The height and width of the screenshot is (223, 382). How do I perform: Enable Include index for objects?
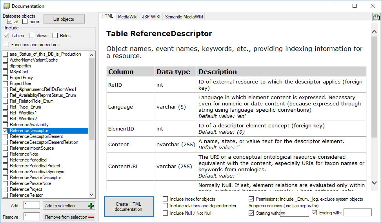[165, 199]
